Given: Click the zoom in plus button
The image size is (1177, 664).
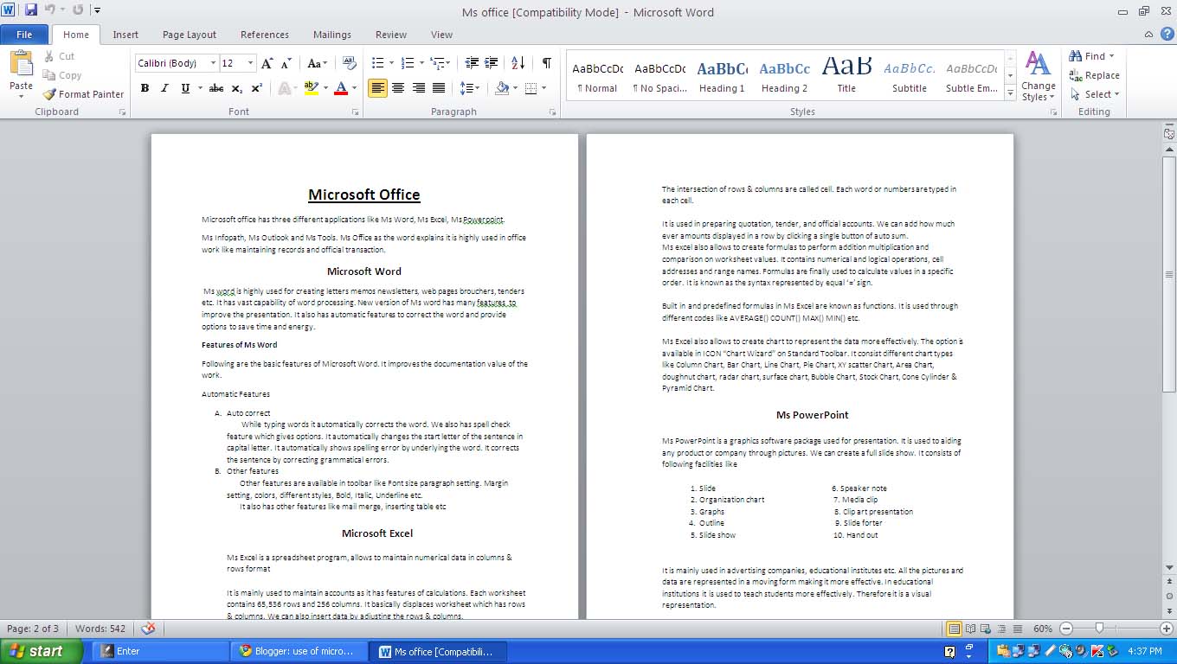Looking at the screenshot, I should pos(1167,629).
